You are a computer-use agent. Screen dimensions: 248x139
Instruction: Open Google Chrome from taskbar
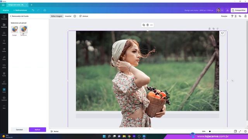point(129,136)
